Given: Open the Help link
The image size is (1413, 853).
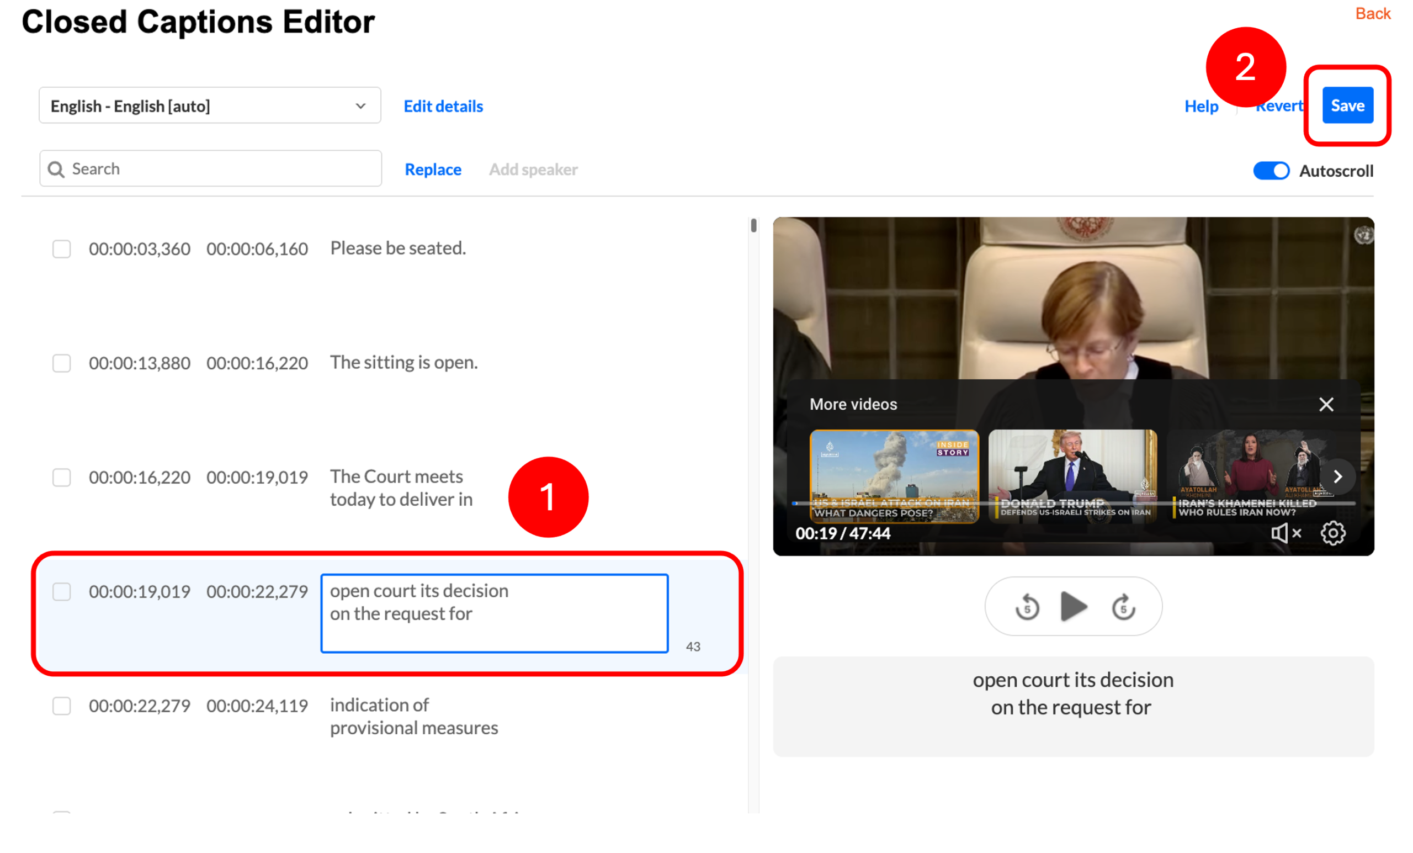Looking at the screenshot, I should point(1201,106).
